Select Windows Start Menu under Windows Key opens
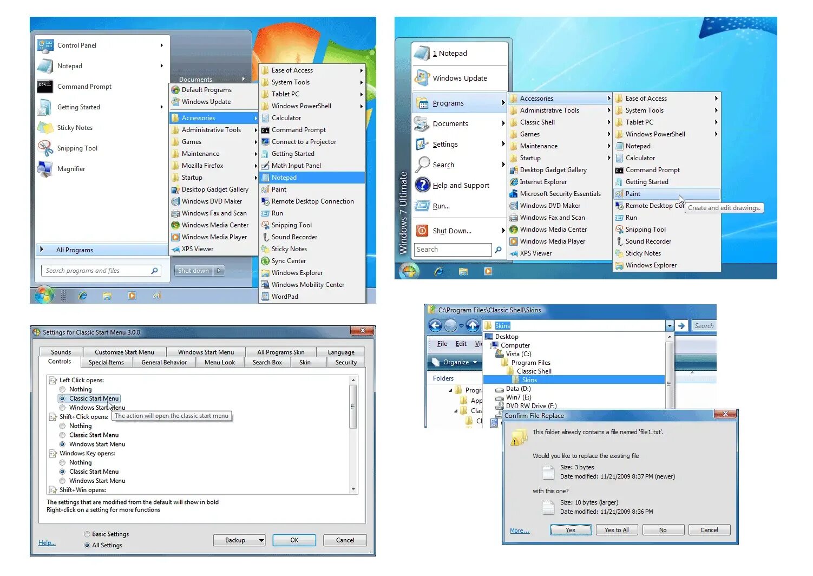 click(63, 481)
